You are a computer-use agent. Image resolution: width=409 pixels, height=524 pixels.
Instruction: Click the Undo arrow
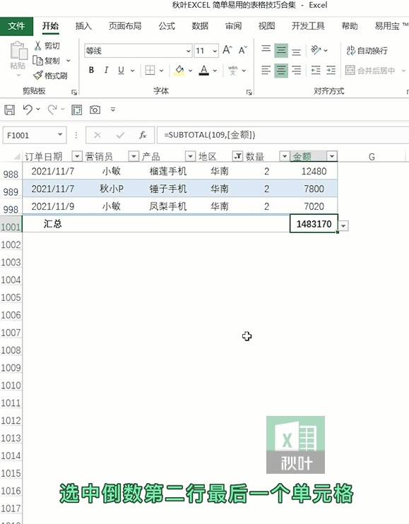click(x=28, y=109)
